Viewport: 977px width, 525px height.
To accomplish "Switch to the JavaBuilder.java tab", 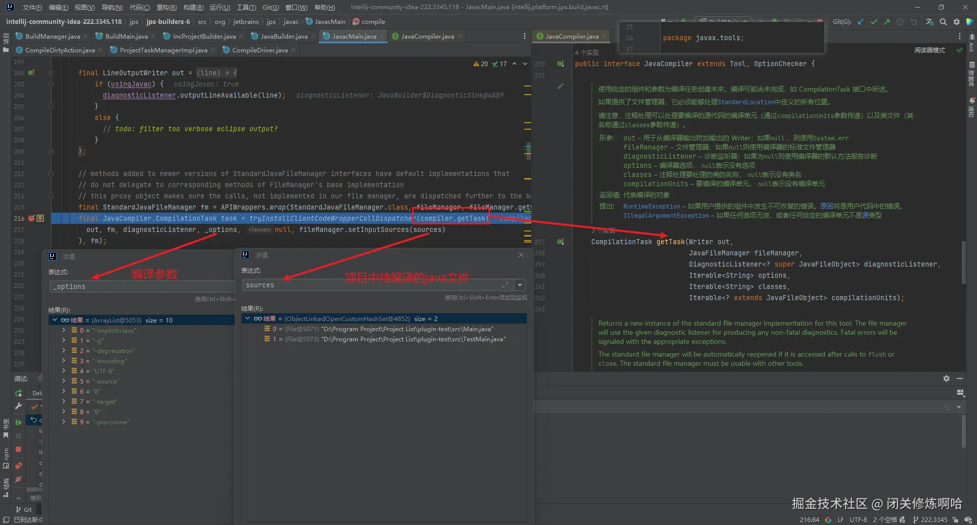I will [x=283, y=36].
